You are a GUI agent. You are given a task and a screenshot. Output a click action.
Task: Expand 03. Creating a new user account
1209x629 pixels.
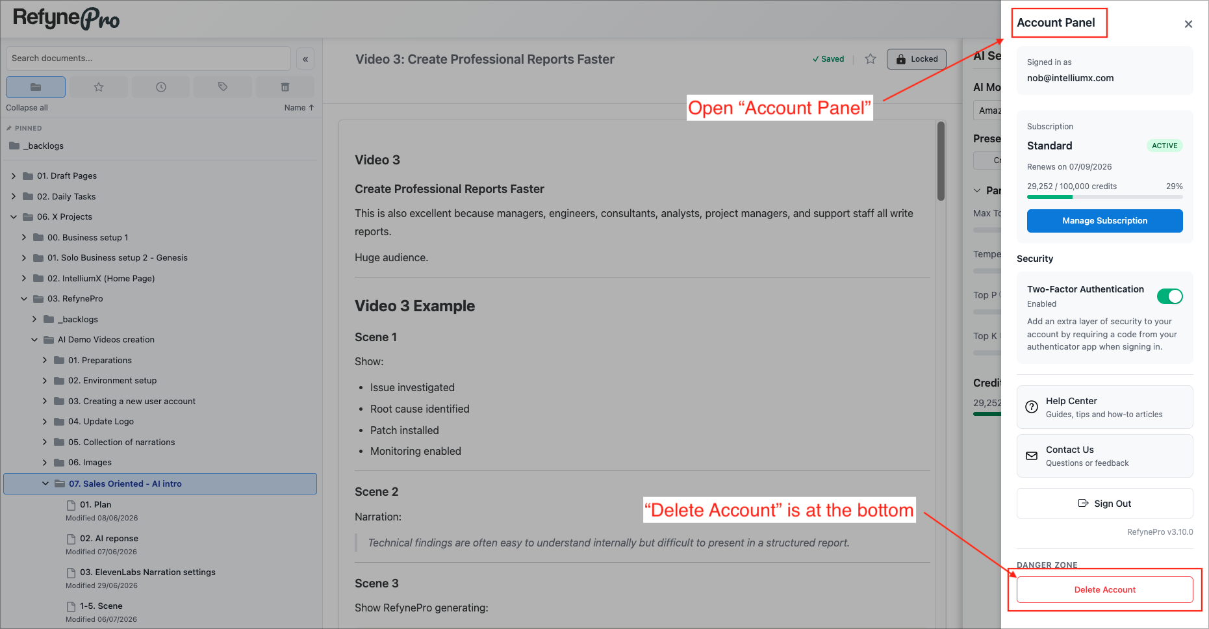tap(45, 402)
